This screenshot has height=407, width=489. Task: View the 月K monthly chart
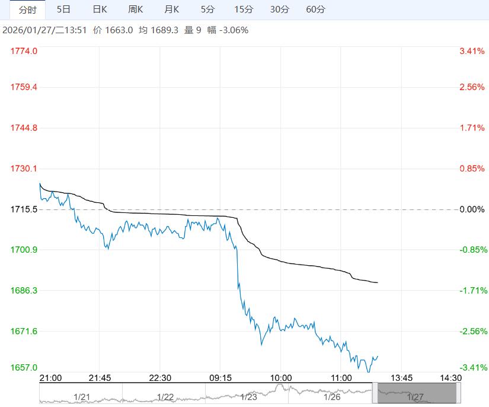point(171,9)
